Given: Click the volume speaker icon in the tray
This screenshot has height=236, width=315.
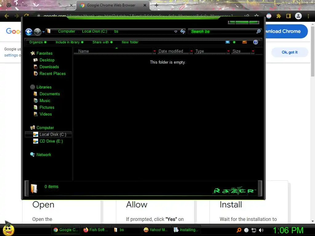Looking at the screenshot, I should (x=261, y=230).
